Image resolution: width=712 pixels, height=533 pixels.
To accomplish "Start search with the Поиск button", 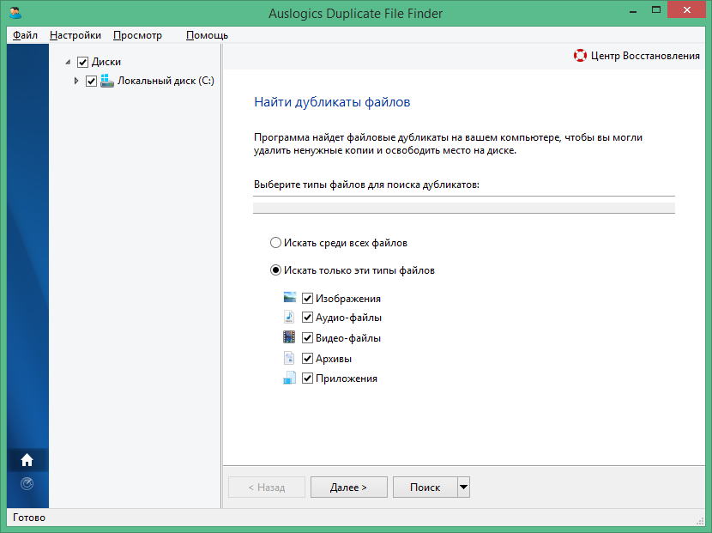I will [426, 487].
